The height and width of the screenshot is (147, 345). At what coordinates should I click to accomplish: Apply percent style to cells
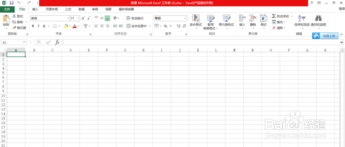click(x=165, y=26)
